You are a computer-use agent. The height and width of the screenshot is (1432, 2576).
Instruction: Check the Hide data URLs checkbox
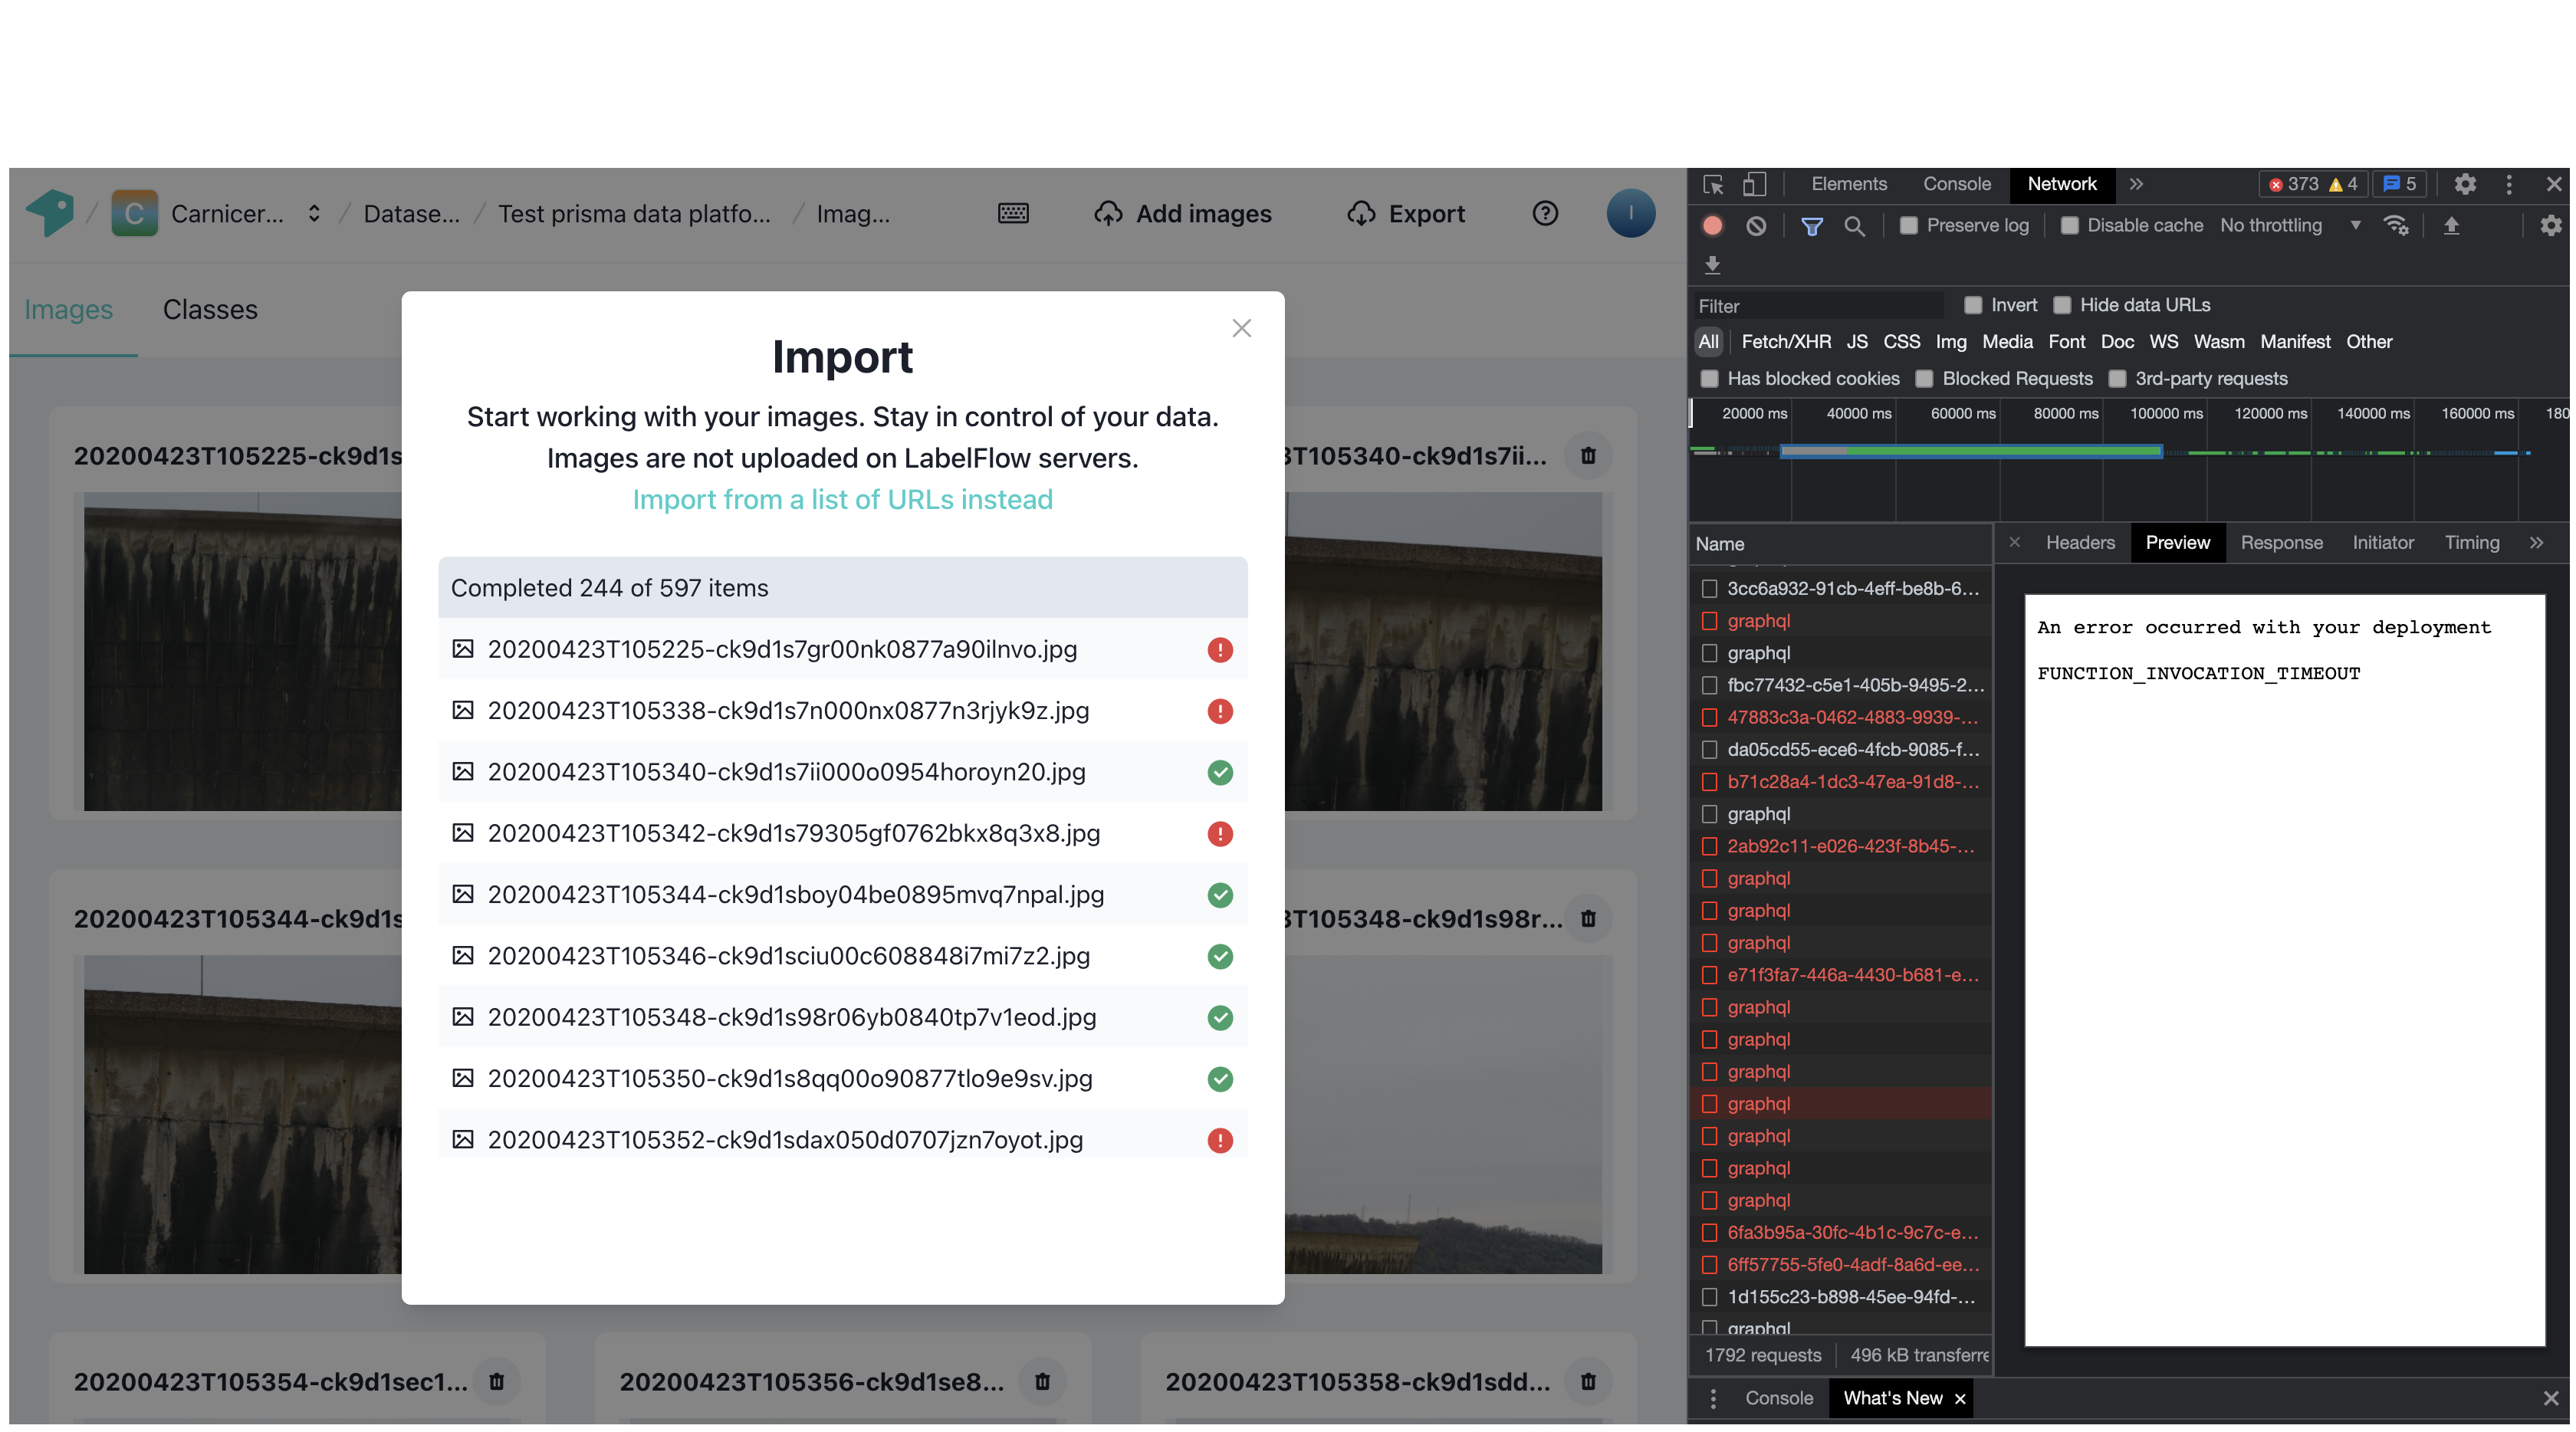[x=2063, y=304]
